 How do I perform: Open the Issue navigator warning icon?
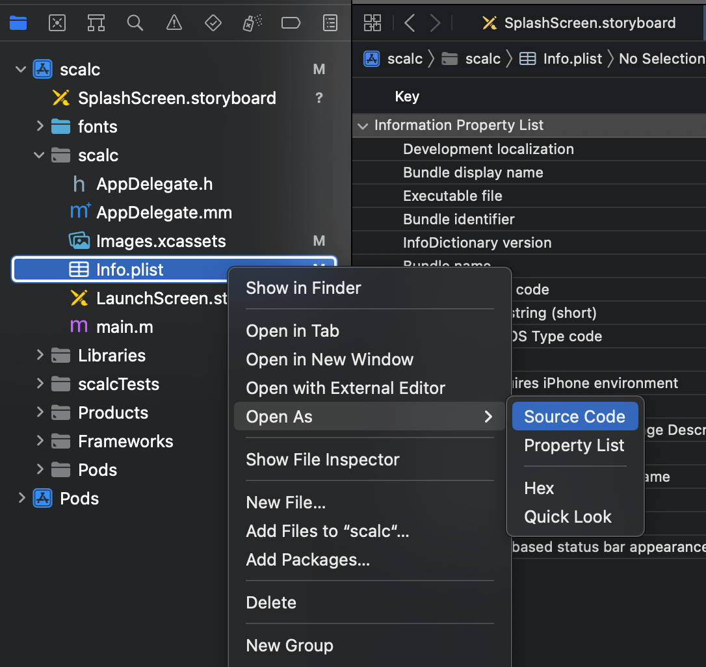tap(174, 23)
